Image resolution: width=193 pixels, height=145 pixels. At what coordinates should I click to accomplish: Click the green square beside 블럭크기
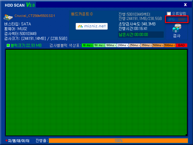pos(8,45)
